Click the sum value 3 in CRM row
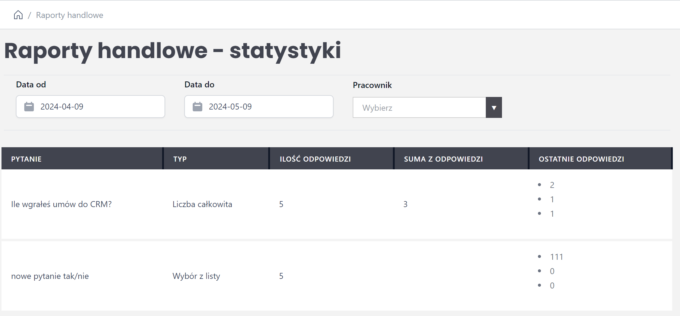The image size is (680, 316). click(405, 204)
